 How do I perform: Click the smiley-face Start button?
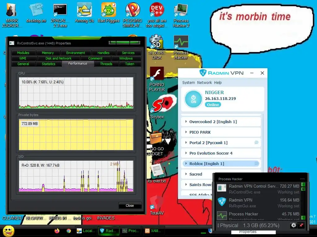[8, 231]
